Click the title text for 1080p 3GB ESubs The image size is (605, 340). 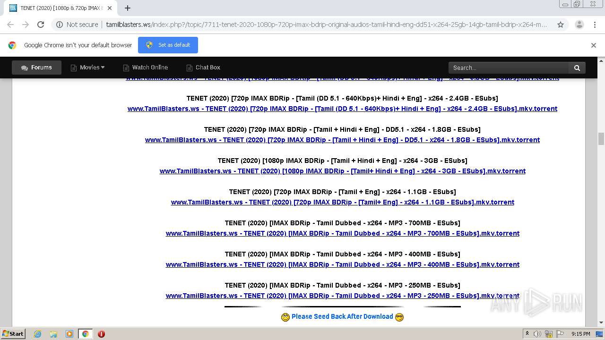[x=342, y=161]
